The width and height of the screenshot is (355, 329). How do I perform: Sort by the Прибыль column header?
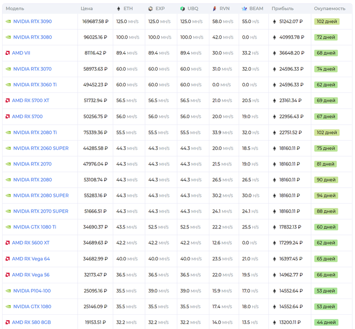click(x=282, y=9)
